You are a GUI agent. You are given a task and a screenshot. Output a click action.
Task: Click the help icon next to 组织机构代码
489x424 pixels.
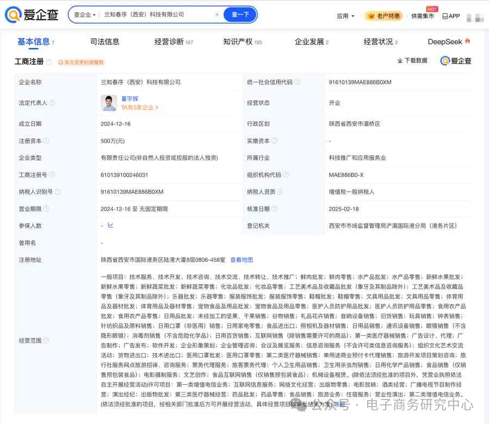(x=286, y=175)
